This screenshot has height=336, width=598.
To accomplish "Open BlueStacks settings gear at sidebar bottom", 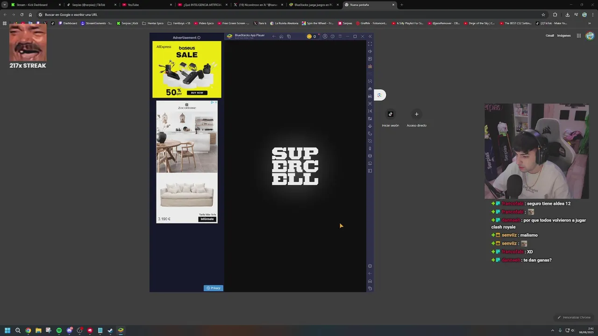I will tap(370, 266).
